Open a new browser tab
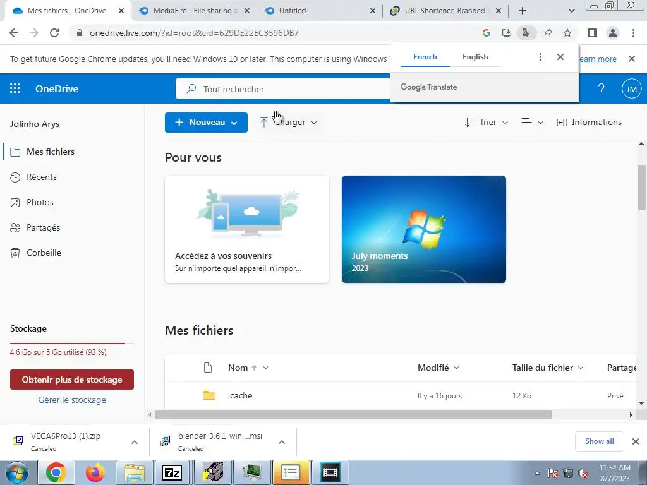647x485 pixels. tap(523, 11)
